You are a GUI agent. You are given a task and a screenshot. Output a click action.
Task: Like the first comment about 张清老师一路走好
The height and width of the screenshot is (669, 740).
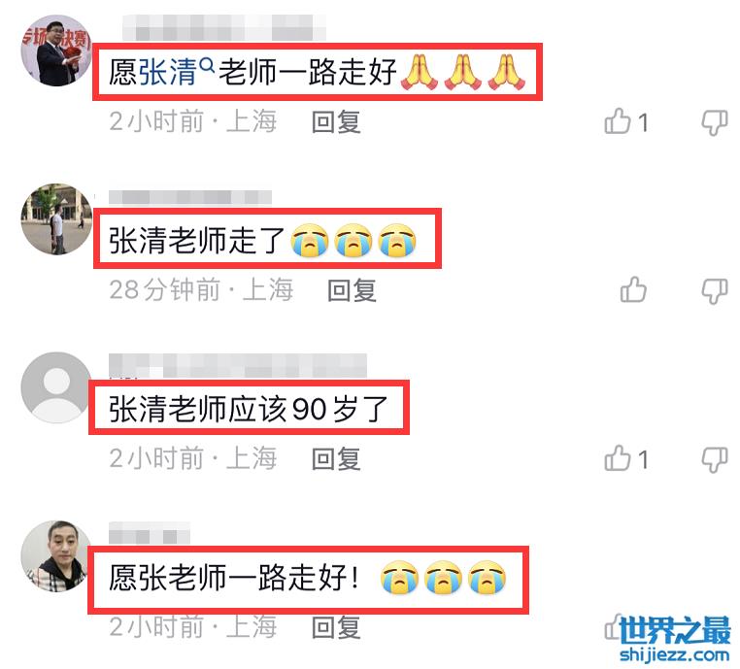(x=618, y=121)
